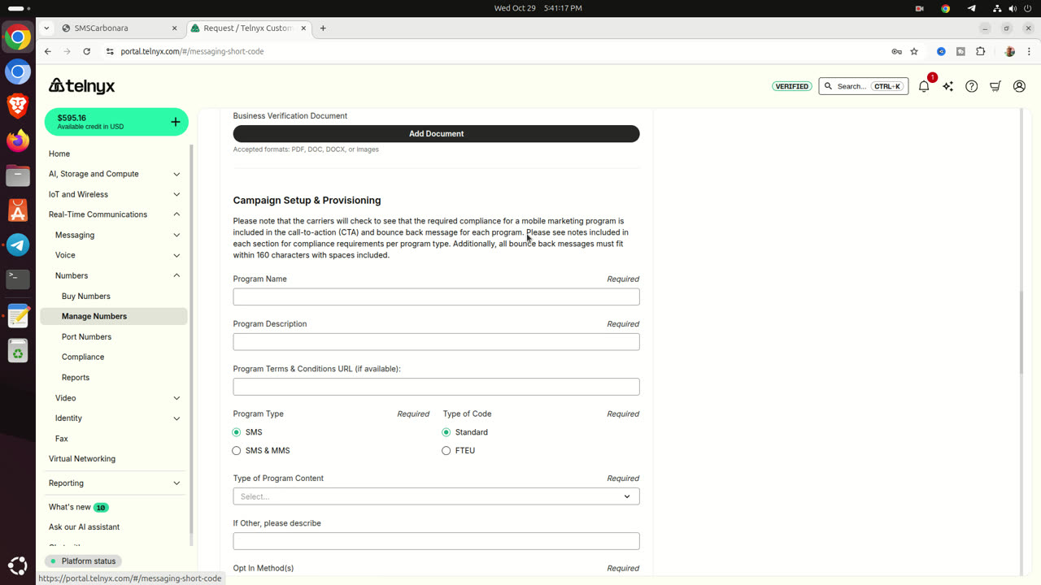The image size is (1041, 585).
Task: Expand the Messaging submenu
Action: (x=176, y=235)
